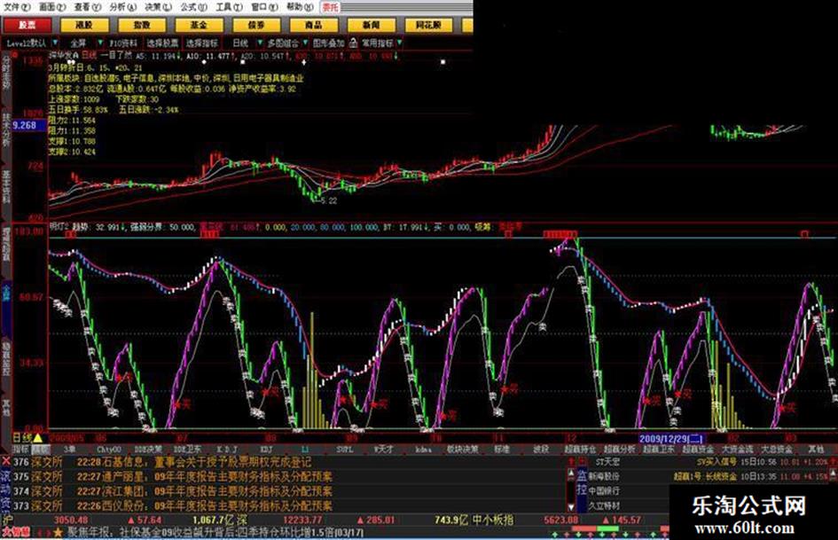This screenshot has width=838, height=540.
Task: Select the 波段 indicator tab
Action: coord(542,450)
